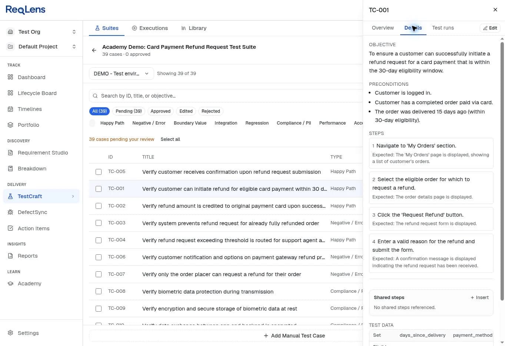Tick the checkbox for TC-006

point(99,257)
